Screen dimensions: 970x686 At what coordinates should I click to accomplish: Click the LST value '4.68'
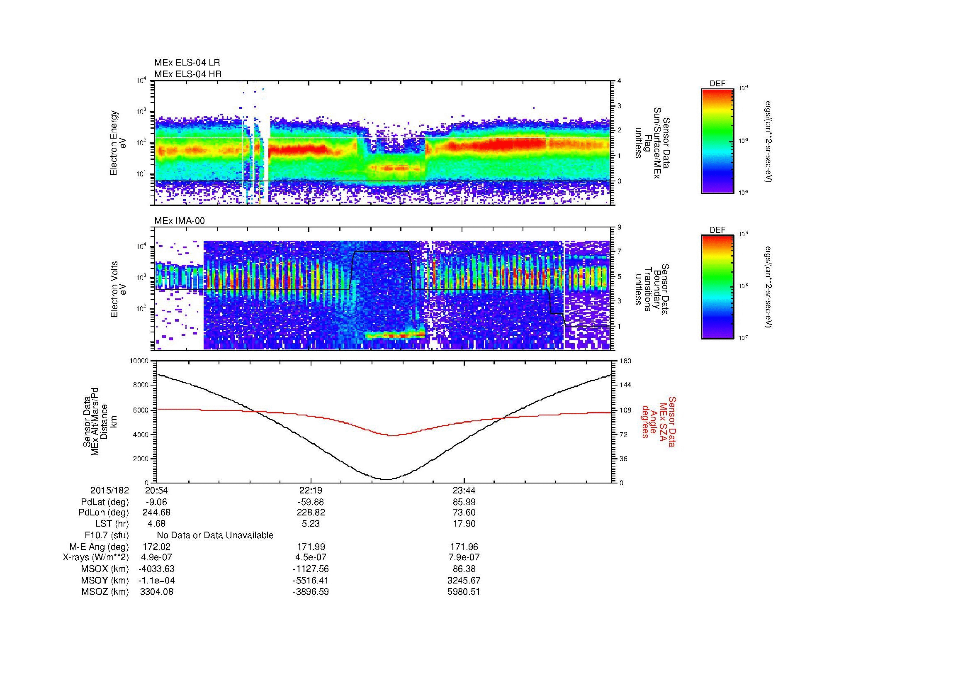click(x=156, y=524)
